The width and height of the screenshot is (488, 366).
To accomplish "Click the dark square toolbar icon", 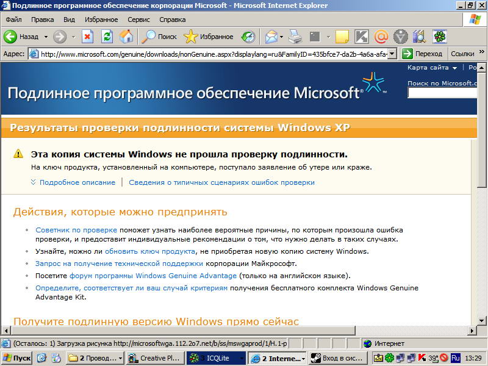I will [315, 37].
